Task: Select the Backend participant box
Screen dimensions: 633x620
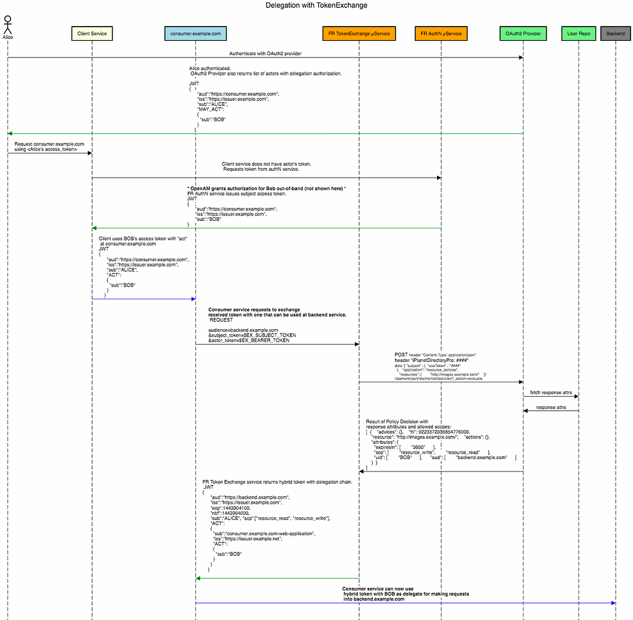Action: (x=615, y=33)
